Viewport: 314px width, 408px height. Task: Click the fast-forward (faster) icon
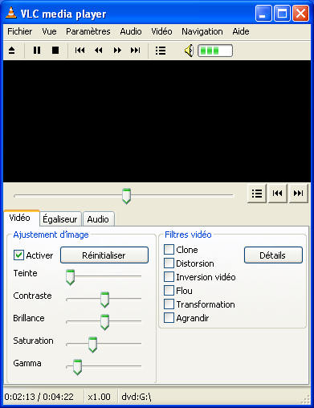coord(117,51)
